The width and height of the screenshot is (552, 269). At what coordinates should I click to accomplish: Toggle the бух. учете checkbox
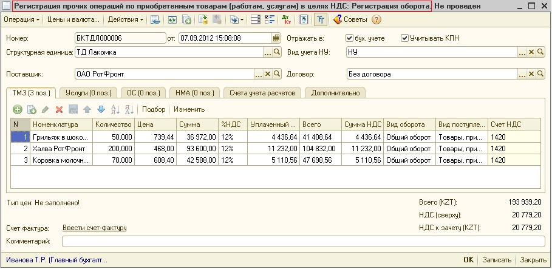349,38
